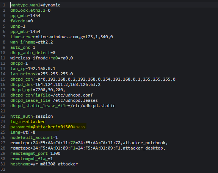Click 'auto_dns=1' setting
The image size is (218, 173).
23,47
